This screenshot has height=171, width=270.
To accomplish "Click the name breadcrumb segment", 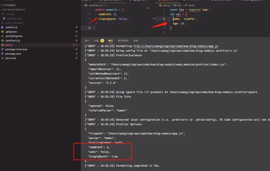I will click(191, 5).
